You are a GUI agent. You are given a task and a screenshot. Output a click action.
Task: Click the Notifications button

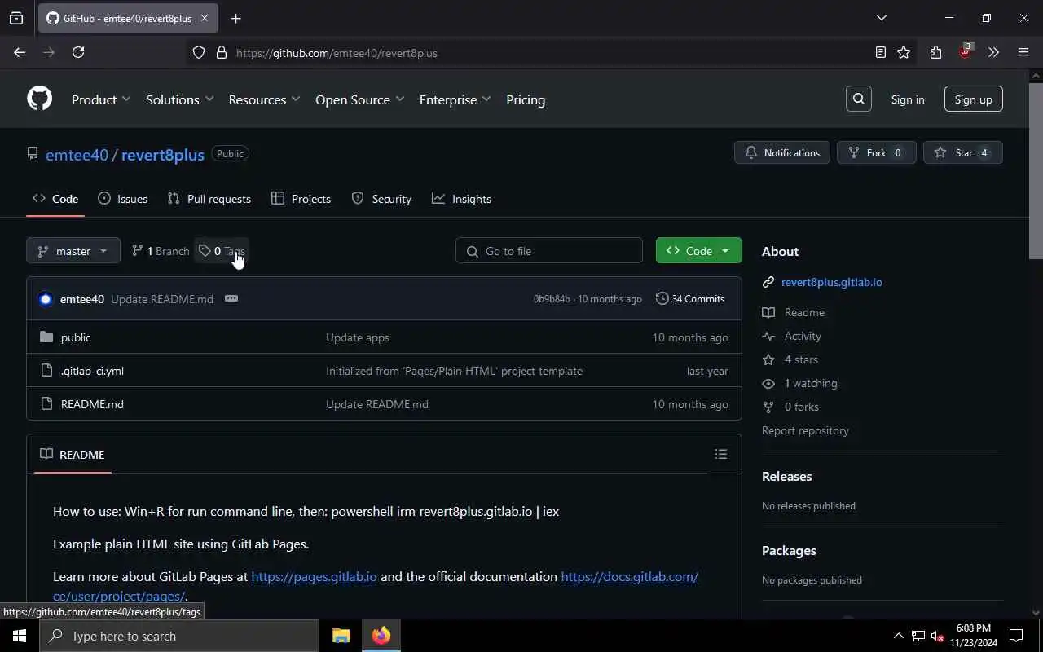pos(782,152)
